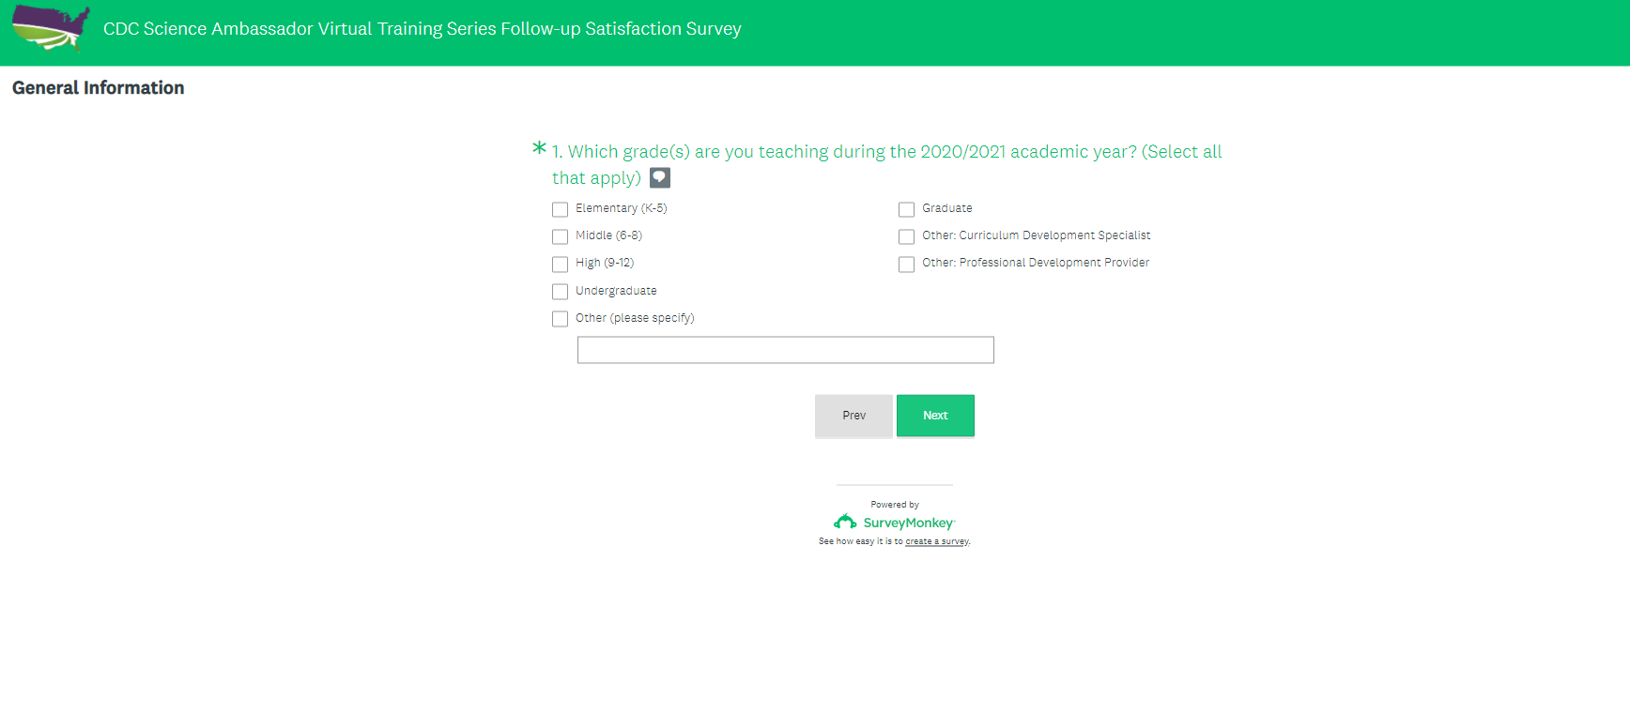Tick Other: Professional Development Provider checkbox
The width and height of the screenshot is (1630, 713).
pos(906,264)
